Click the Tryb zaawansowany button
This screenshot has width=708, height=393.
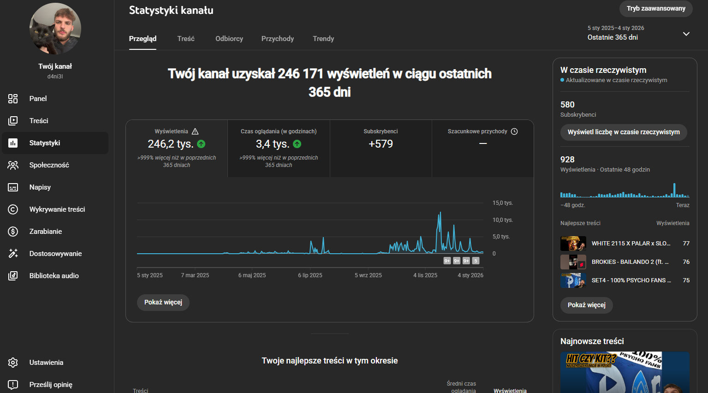tap(655, 9)
